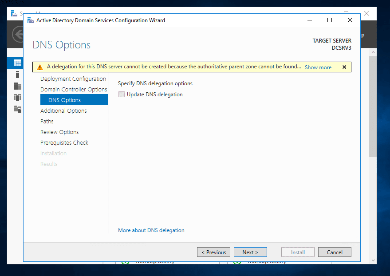Toggle Update DNS delegation checkbox

tap(122, 95)
